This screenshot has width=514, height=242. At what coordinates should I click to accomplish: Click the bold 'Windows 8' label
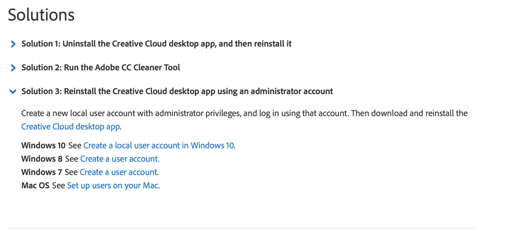[x=42, y=159]
